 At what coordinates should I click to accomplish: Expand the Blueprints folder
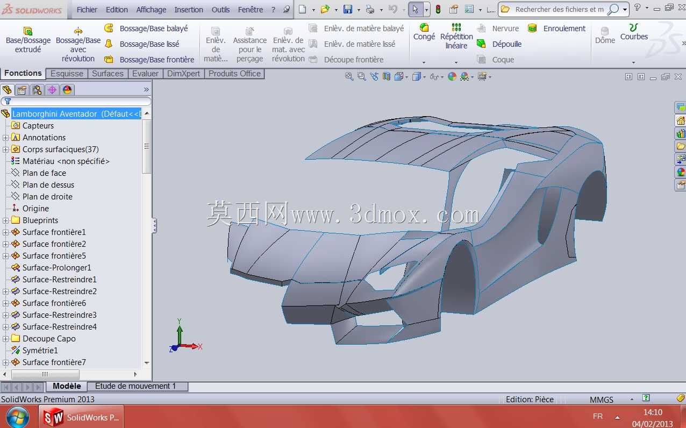click(x=5, y=220)
